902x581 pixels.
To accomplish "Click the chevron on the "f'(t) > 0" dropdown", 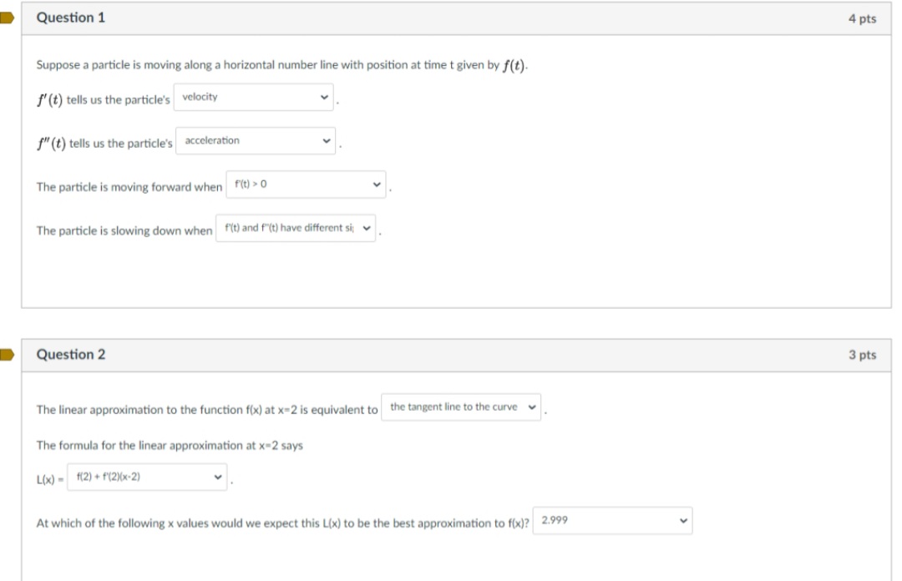I will (378, 184).
